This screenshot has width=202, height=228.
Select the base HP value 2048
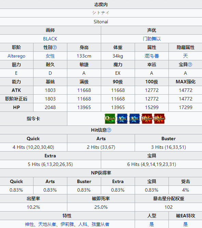50,107
